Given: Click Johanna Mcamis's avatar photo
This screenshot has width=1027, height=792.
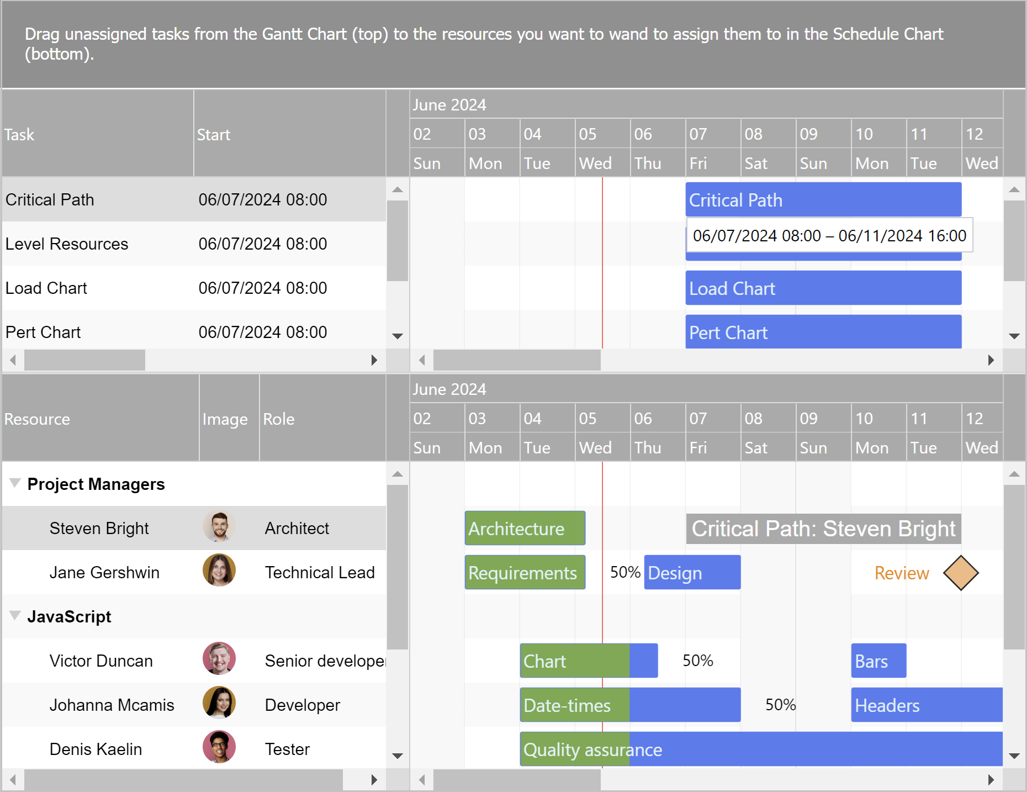Looking at the screenshot, I should point(219,703).
